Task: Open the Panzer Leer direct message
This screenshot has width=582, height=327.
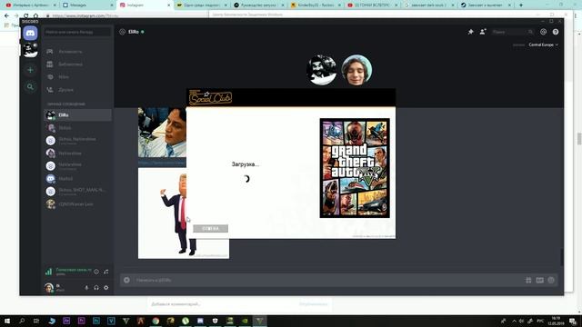Action: (x=77, y=204)
